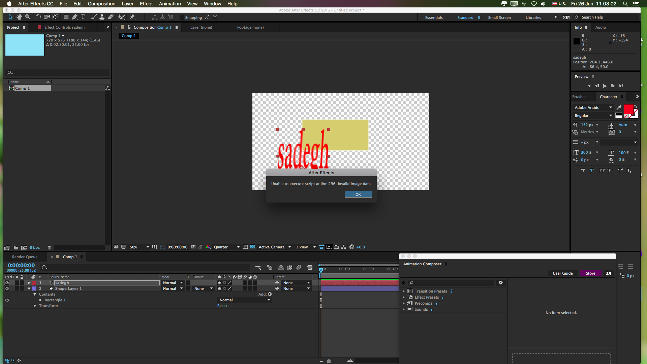
Task: Click the Comp 1 tab in timeline
Action: click(x=70, y=256)
